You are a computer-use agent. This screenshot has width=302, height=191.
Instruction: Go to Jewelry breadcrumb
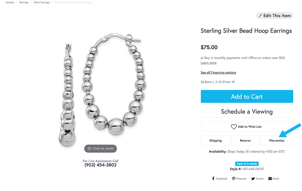pos(10,3)
